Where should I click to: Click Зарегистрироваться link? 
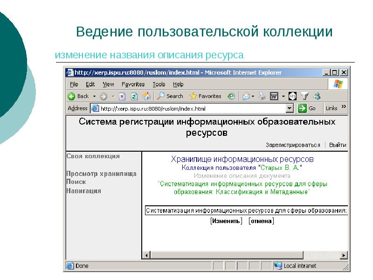point(293,145)
